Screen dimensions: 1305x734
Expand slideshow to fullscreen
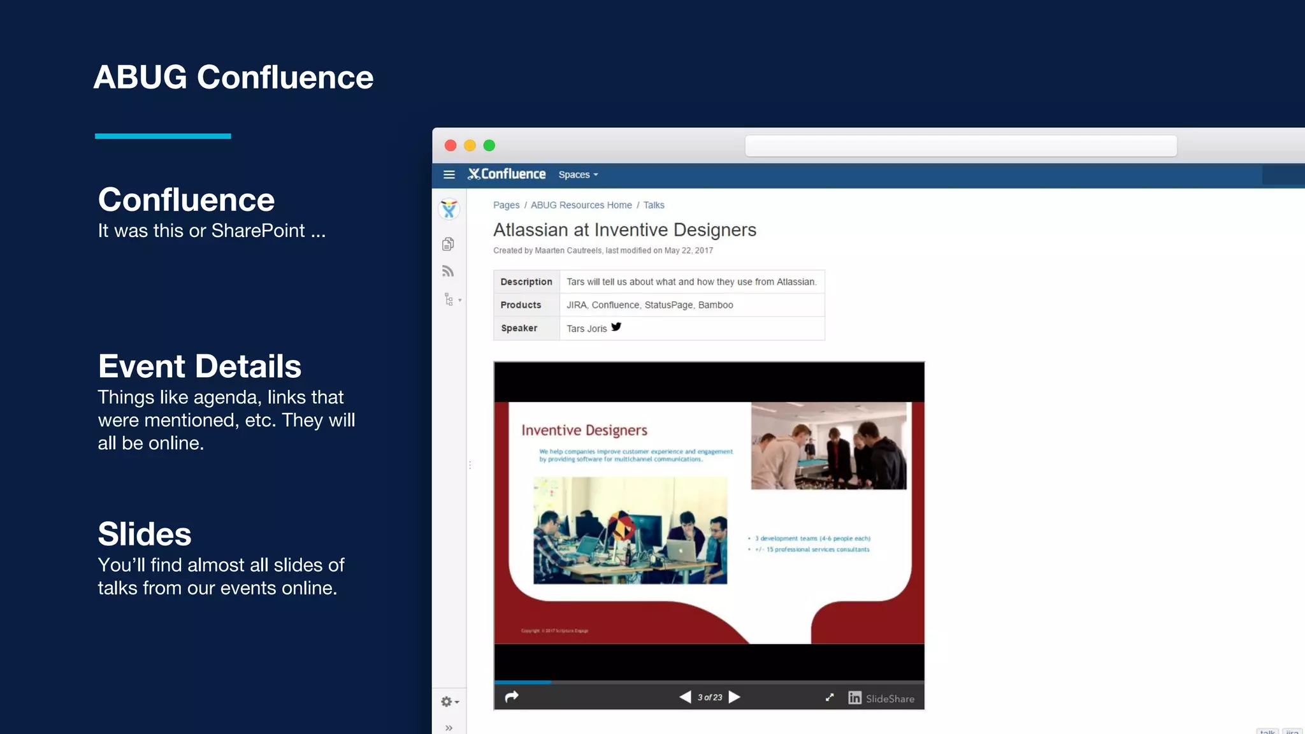pos(829,698)
